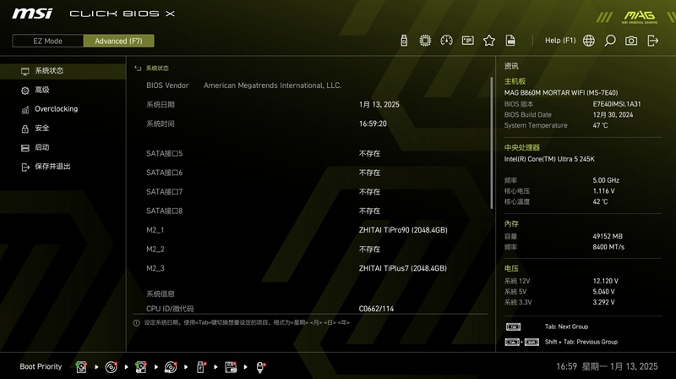
Task: Open search with the magnifier icon
Action: (x=610, y=41)
